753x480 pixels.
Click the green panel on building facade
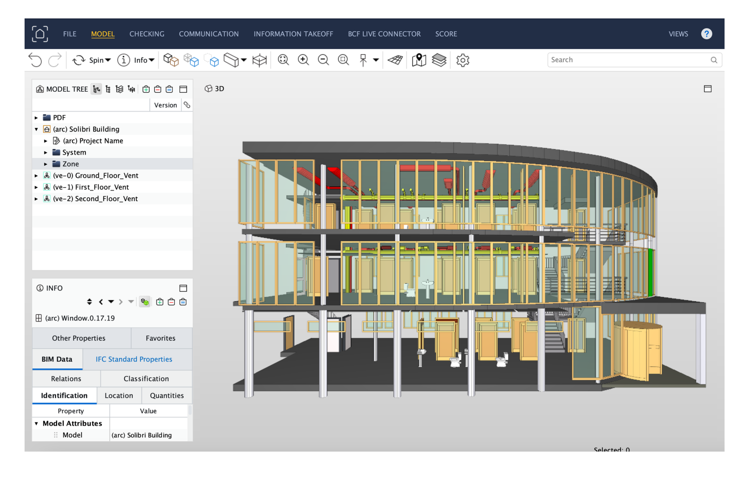(650, 272)
